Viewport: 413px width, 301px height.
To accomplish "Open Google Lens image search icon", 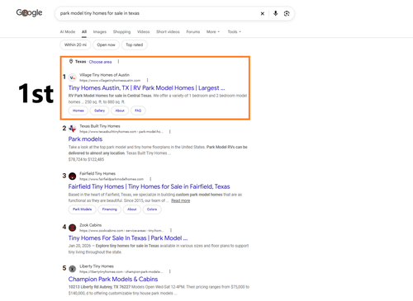I will point(287,13).
